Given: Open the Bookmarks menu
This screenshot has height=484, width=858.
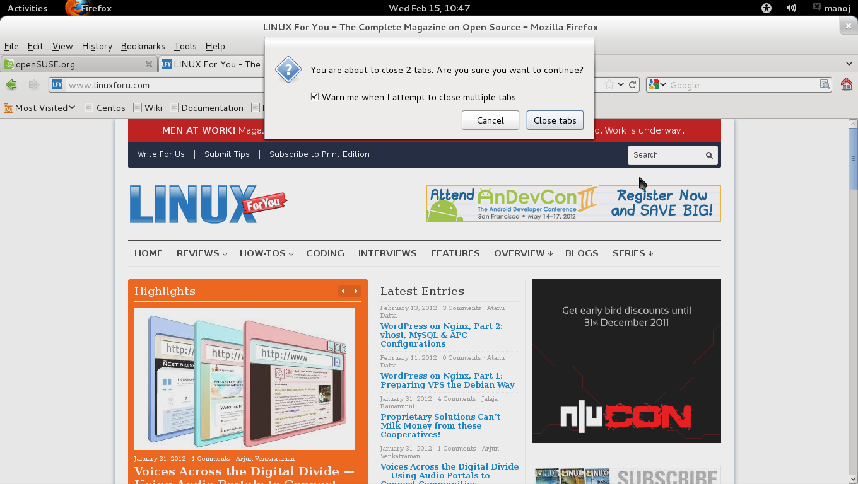Looking at the screenshot, I should [x=143, y=46].
